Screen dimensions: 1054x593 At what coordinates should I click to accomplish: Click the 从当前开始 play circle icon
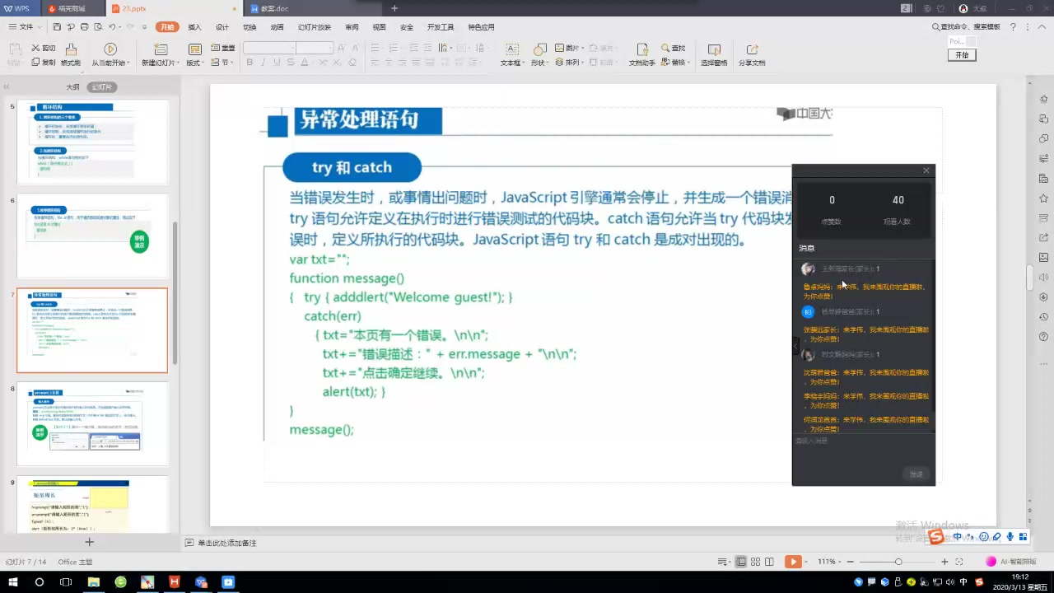pyautogui.click(x=110, y=49)
